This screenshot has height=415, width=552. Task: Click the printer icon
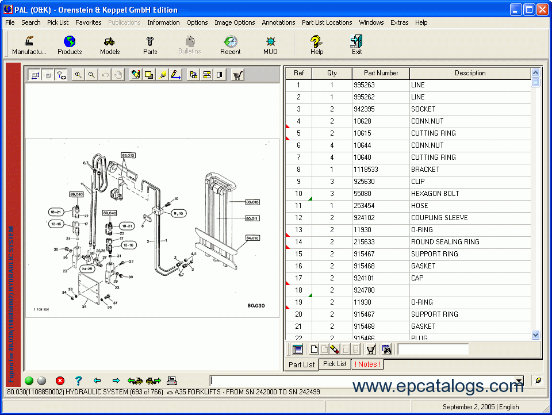[172, 381]
